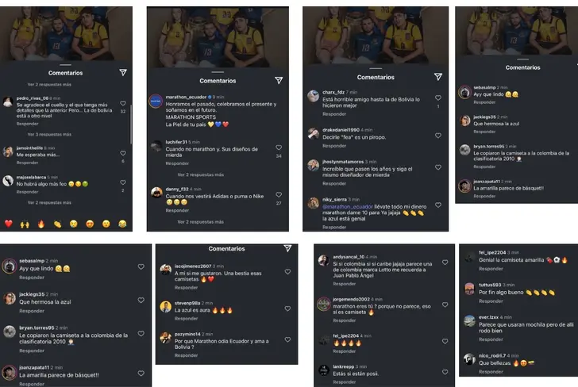Screen dimensions: 578x387
Task: Click the first panel's scrollbar handle
Action: (x=131, y=125)
